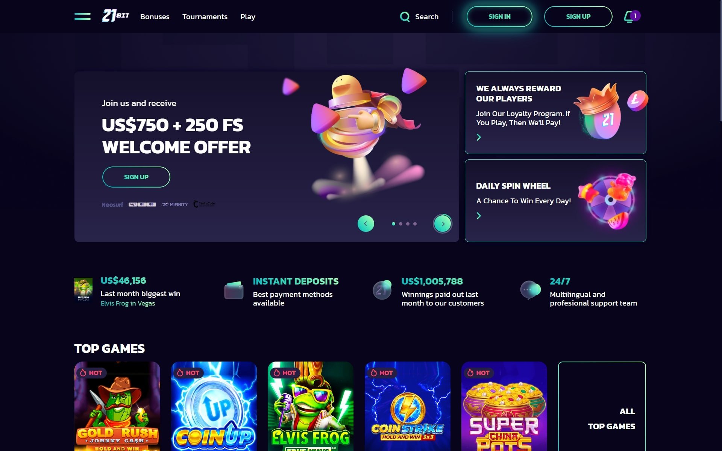722x451 pixels.
Task: Open loyalty program via arrow chevron
Action: (479, 137)
